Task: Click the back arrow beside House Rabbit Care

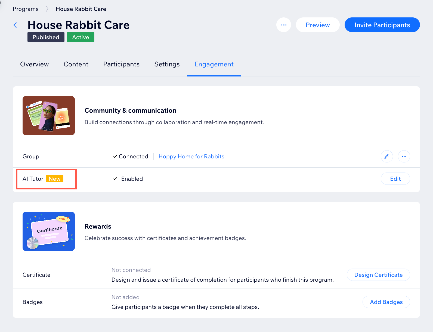Action: [x=15, y=25]
